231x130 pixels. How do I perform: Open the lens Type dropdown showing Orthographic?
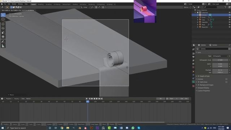(x=220, y=56)
